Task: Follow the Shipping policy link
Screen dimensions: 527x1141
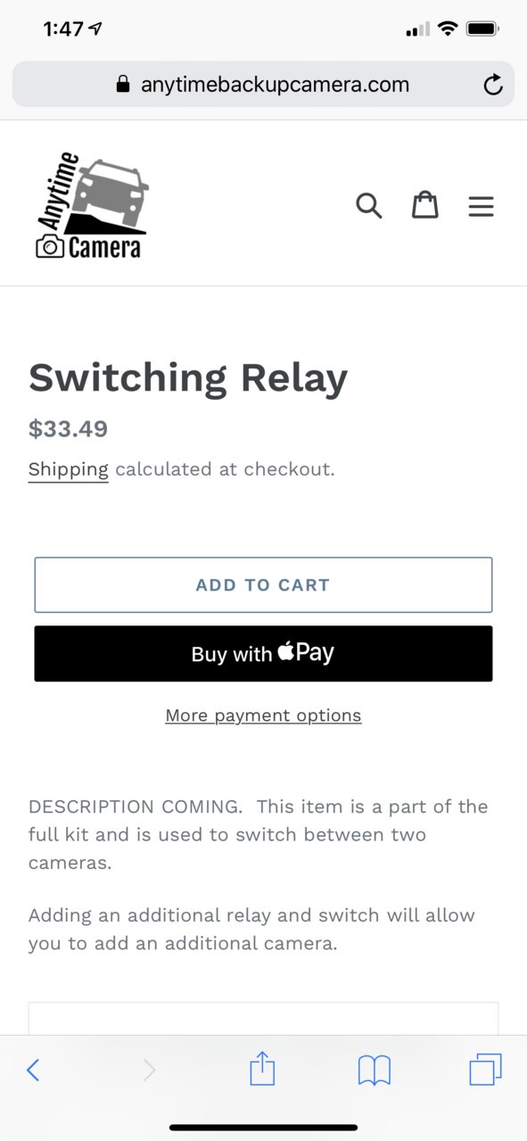Action: [x=69, y=469]
